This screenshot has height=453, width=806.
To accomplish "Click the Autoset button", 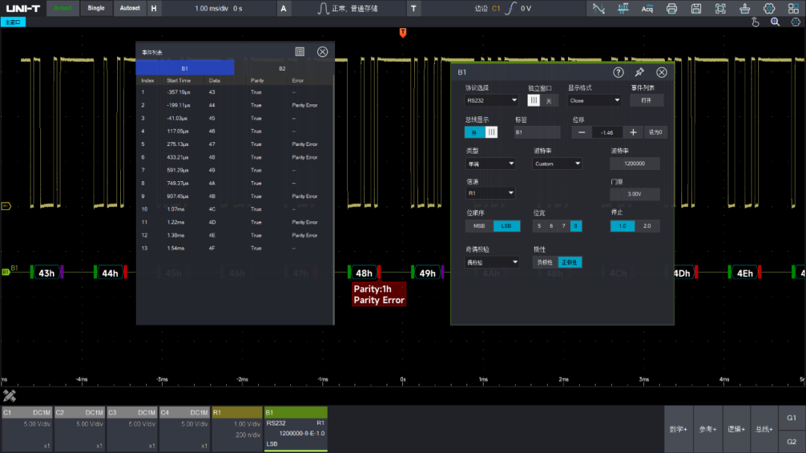I will (x=130, y=8).
